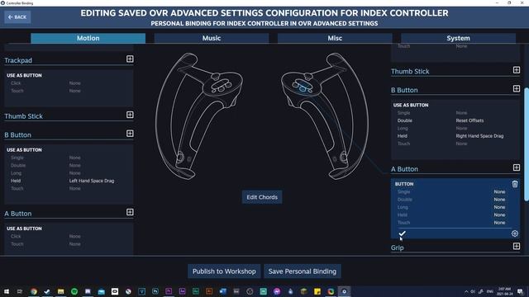
Task: Go back with the Back button
Action: [17, 16]
